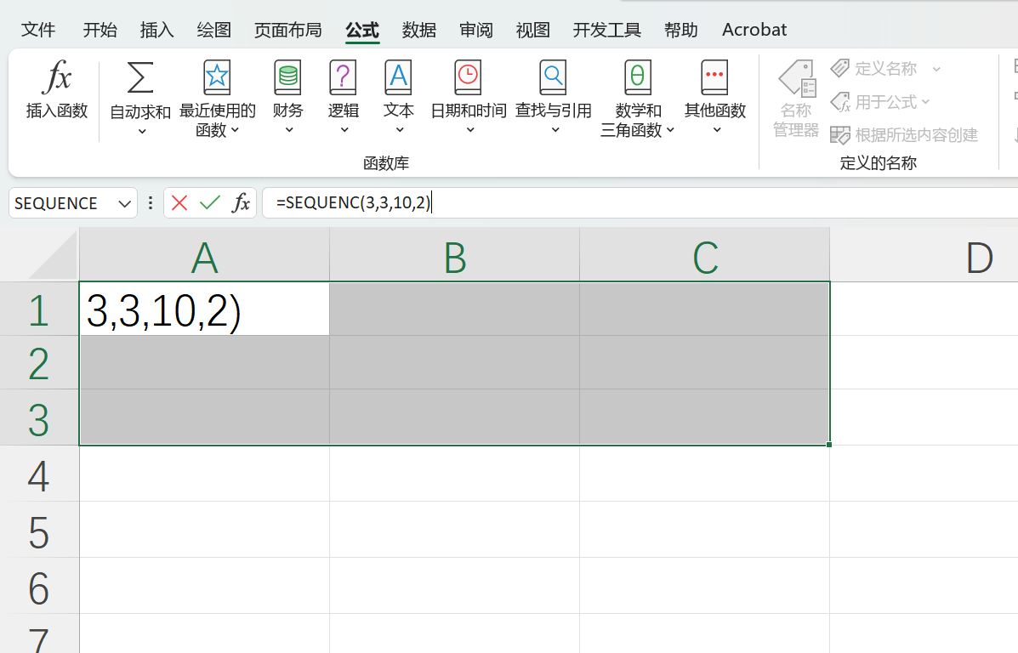This screenshot has height=653, width=1018.
Task: Click the three-dot handle beside the Name Box
Action: 151,203
